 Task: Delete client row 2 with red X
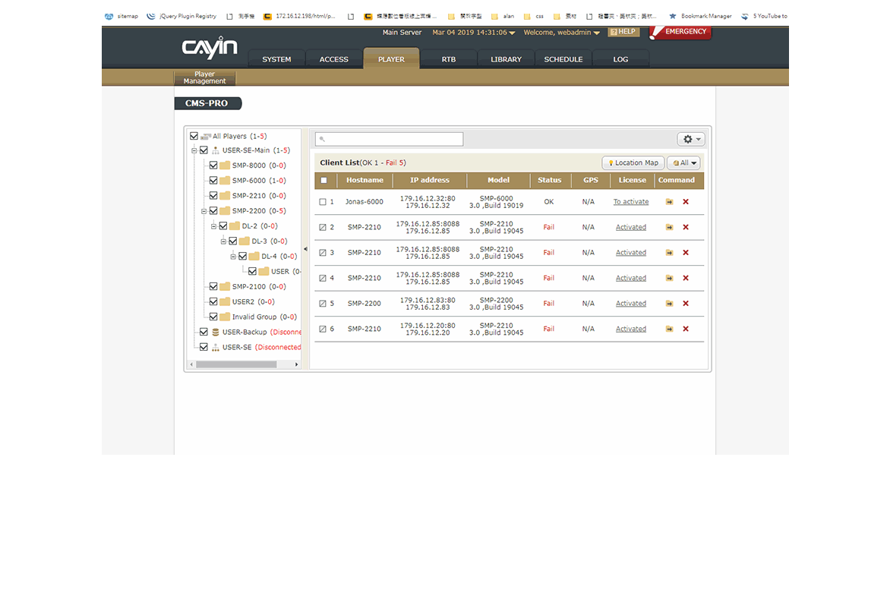click(x=686, y=227)
